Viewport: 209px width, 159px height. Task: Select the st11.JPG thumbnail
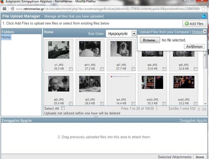pyautogui.click(x=90, y=49)
